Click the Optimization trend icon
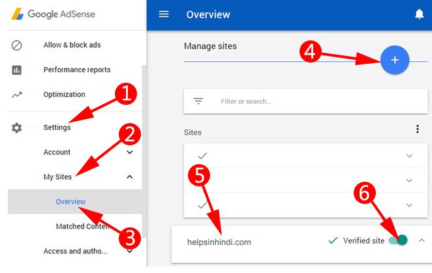Image resolution: width=432 pixels, height=273 pixels. click(16, 95)
